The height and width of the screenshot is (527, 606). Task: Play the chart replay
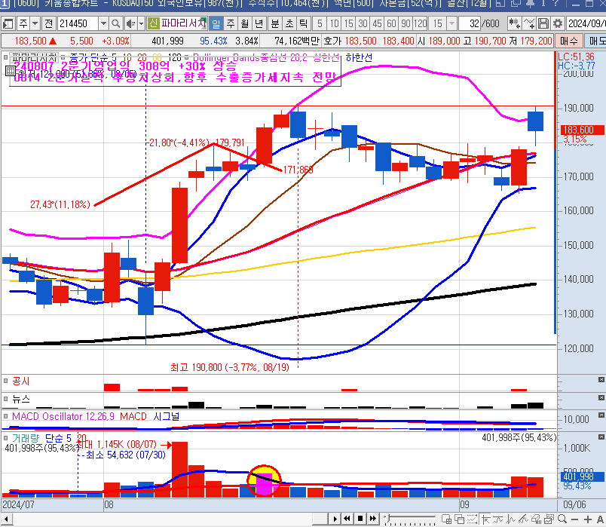click(x=335, y=519)
